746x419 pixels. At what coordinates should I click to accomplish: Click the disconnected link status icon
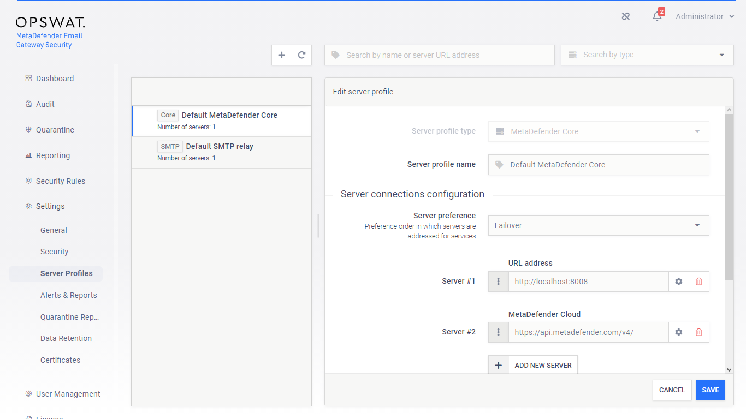626,16
